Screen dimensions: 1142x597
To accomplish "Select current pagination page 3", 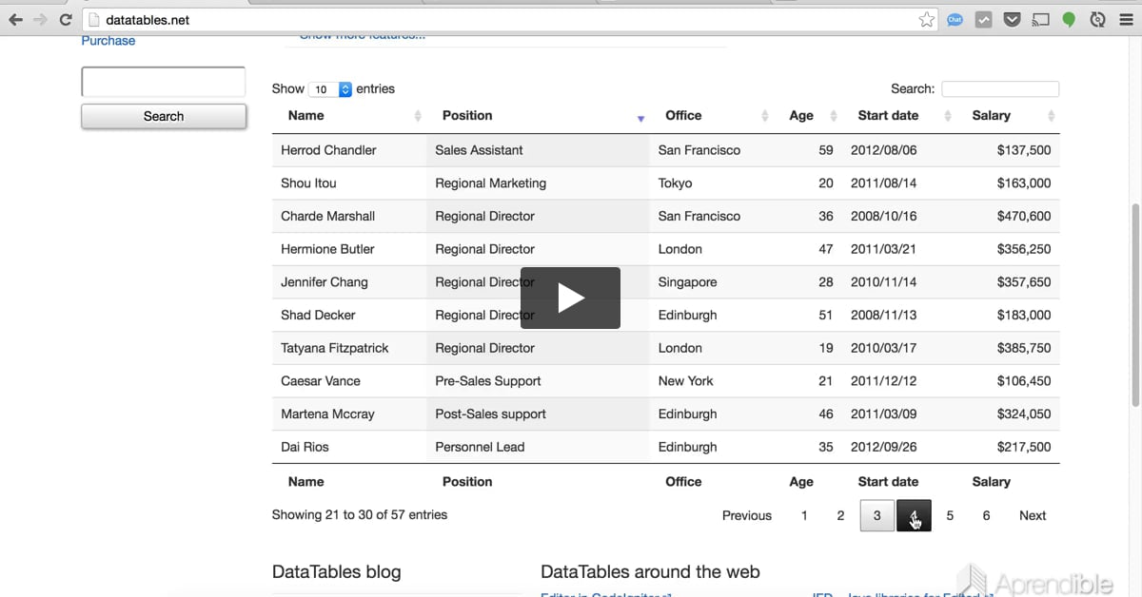I will 876,515.
